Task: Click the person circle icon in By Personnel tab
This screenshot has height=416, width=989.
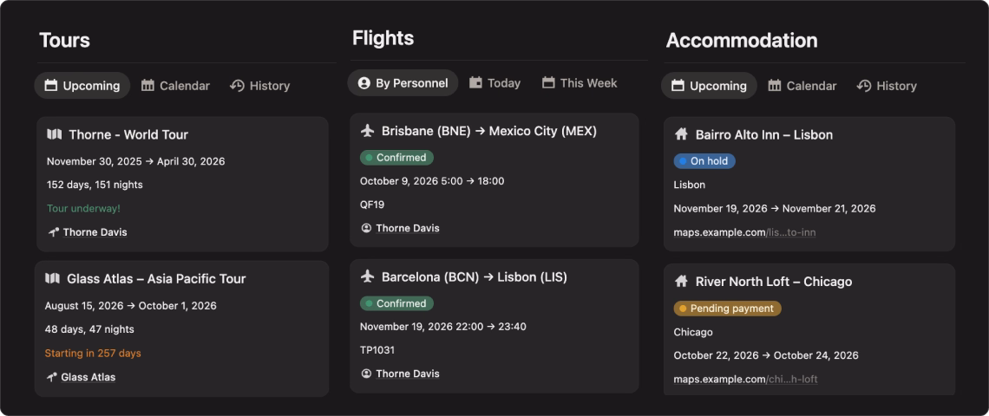Action: [x=364, y=83]
